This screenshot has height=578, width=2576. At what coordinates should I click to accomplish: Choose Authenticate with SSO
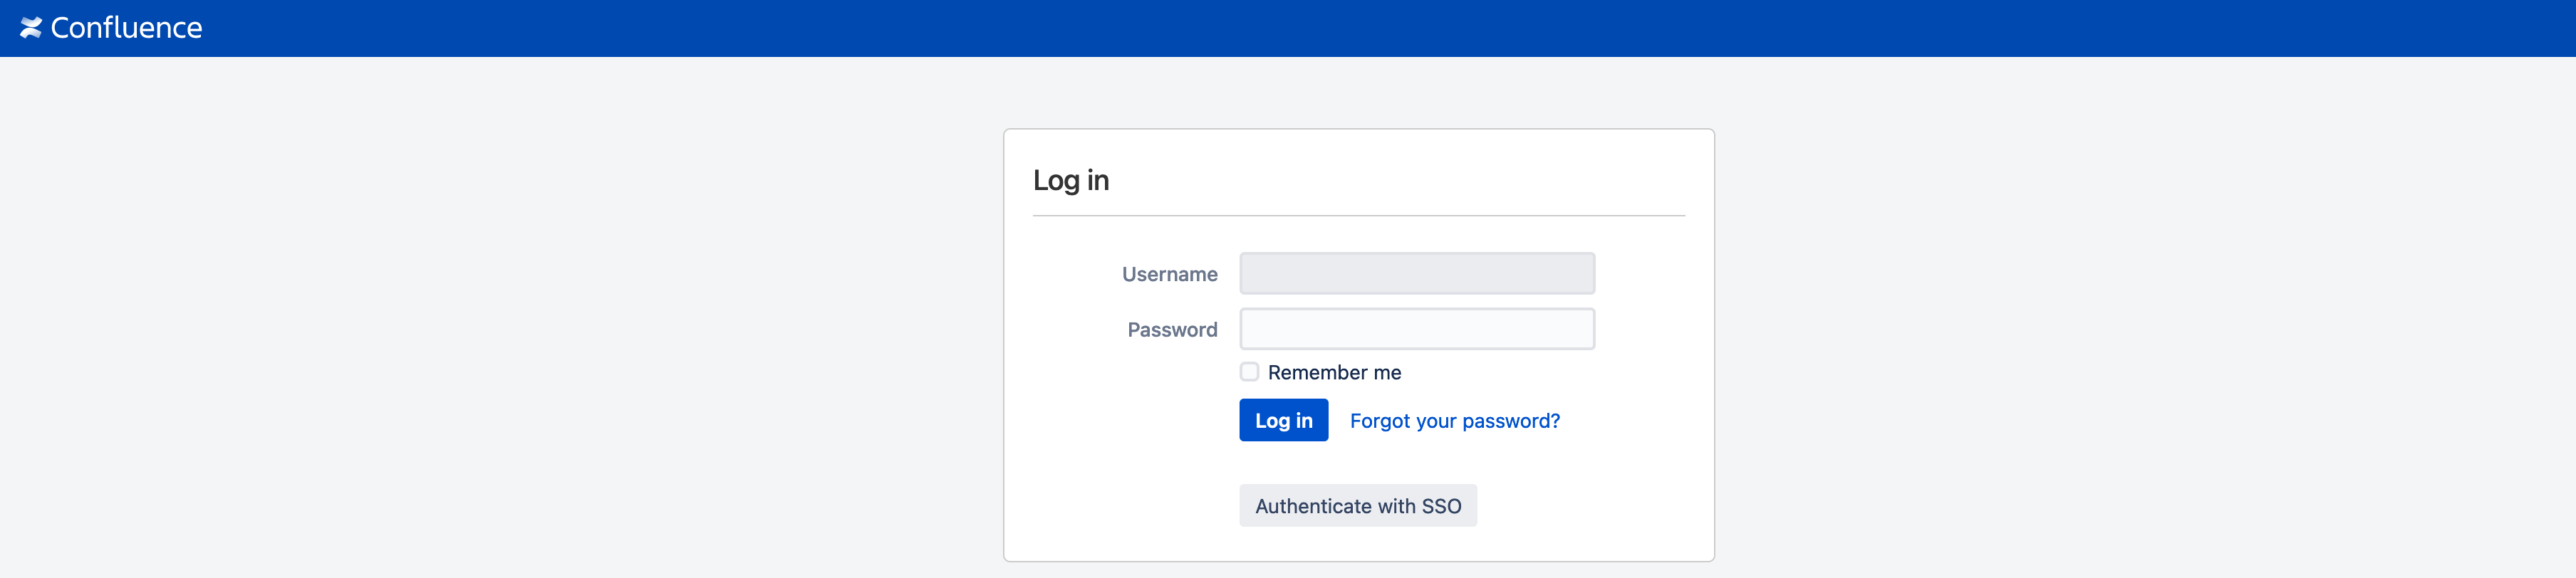[x=1357, y=506]
